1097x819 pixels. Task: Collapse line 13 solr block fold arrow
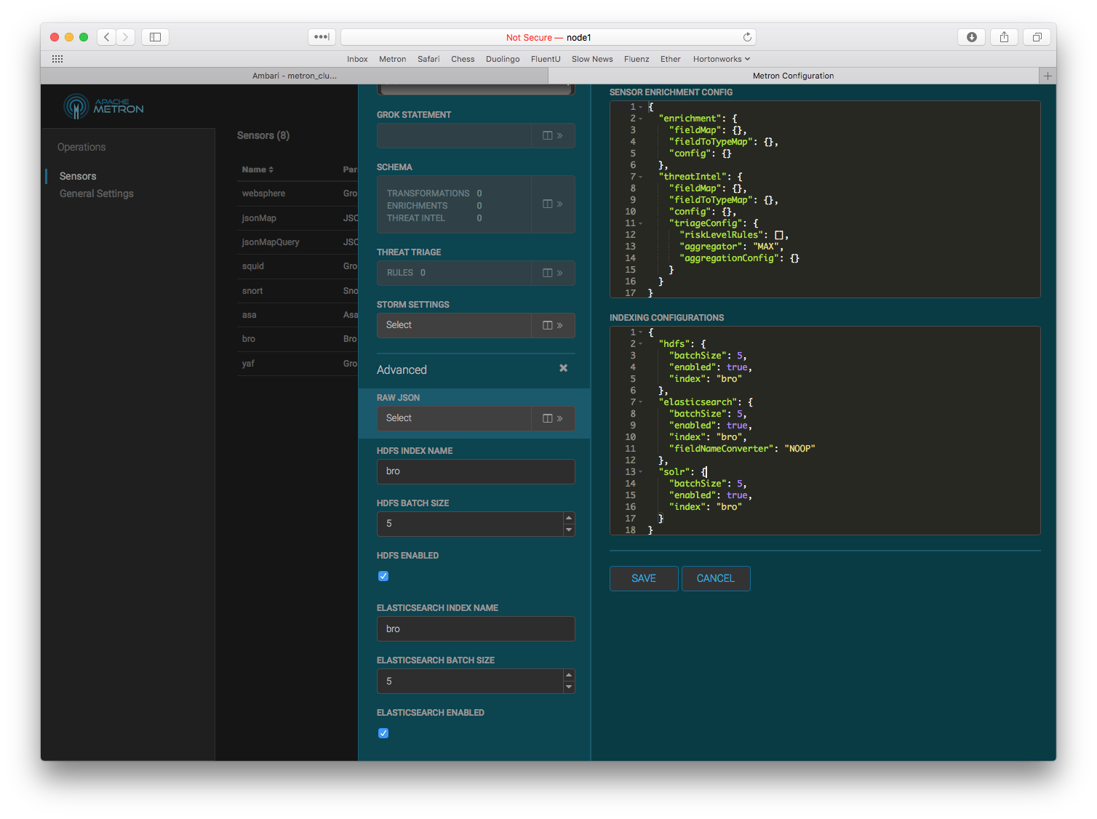(641, 472)
